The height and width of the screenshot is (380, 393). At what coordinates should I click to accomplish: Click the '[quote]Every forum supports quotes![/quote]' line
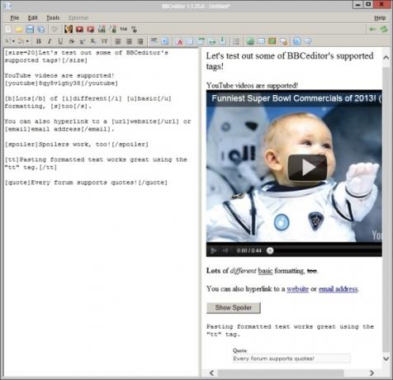point(86,183)
